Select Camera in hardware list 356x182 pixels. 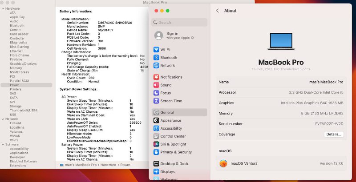[x=16, y=30]
